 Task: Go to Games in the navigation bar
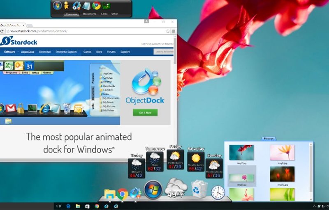pos(87,52)
